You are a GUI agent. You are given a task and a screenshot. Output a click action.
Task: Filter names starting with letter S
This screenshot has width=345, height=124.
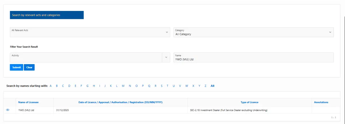(162, 86)
